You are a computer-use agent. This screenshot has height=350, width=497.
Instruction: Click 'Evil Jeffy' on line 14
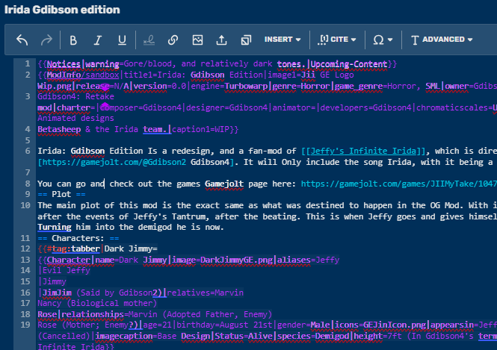(67, 270)
